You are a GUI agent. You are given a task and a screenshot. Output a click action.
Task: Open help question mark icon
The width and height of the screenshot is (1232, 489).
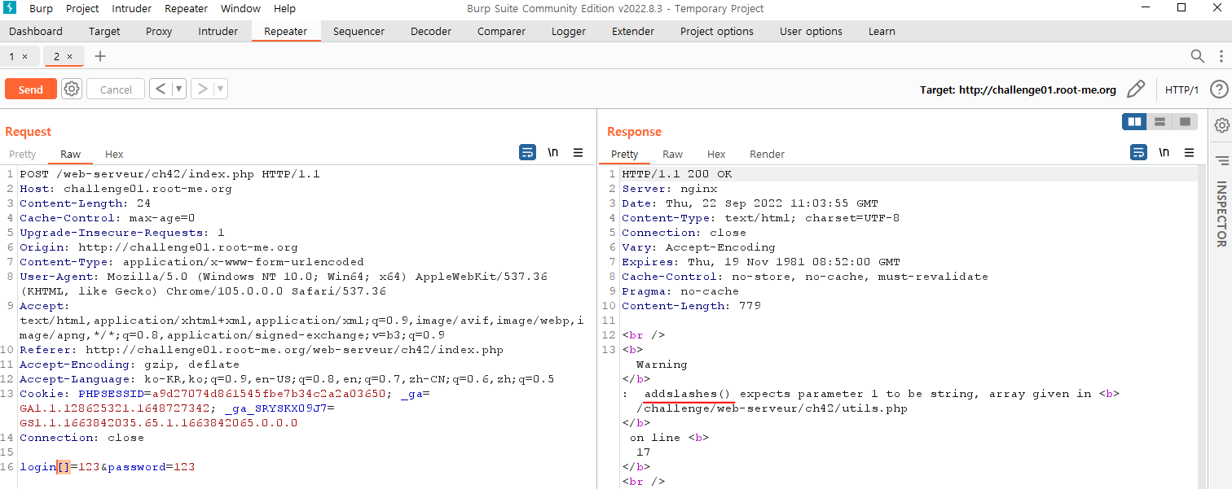tap(1218, 90)
